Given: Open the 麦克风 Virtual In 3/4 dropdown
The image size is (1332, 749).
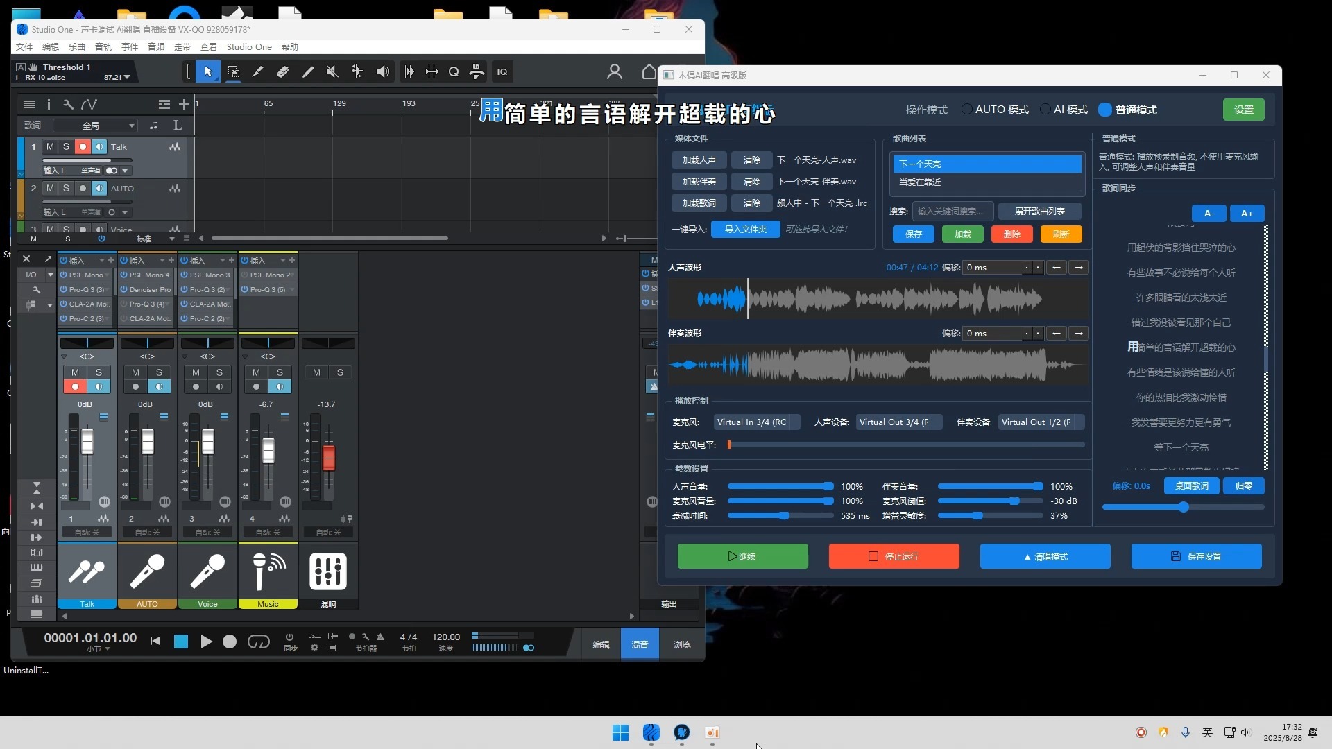Looking at the screenshot, I should click(x=757, y=422).
